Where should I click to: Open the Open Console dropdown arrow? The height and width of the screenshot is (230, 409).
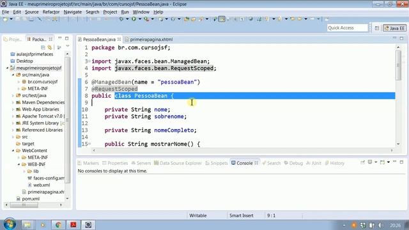coord(389,162)
